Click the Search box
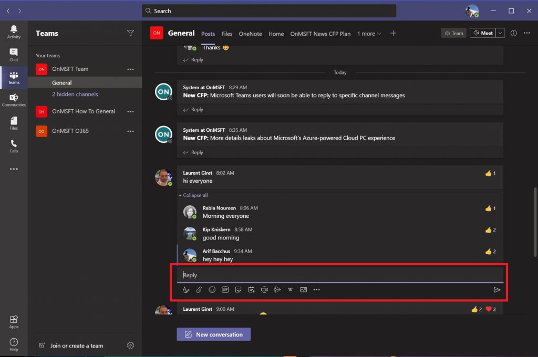 [x=269, y=11]
